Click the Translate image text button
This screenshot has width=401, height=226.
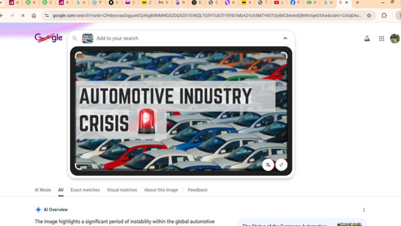[x=268, y=165]
